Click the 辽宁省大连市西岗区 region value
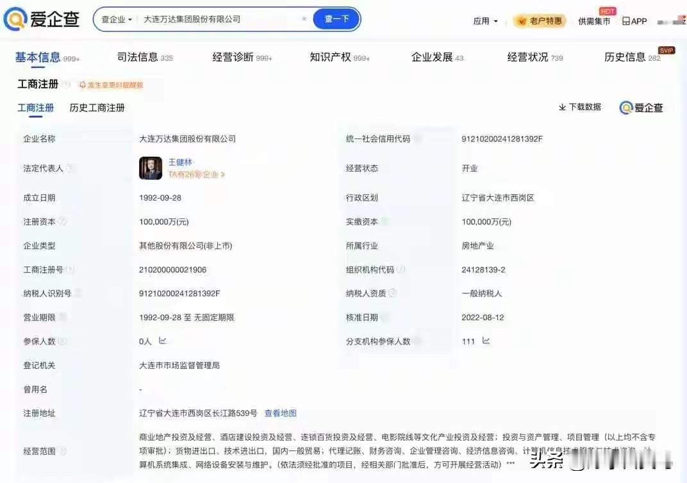 click(x=498, y=198)
